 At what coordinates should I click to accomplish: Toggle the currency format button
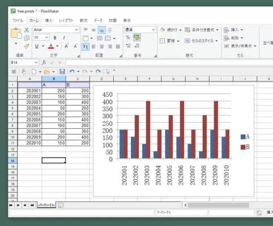click(137, 37)
